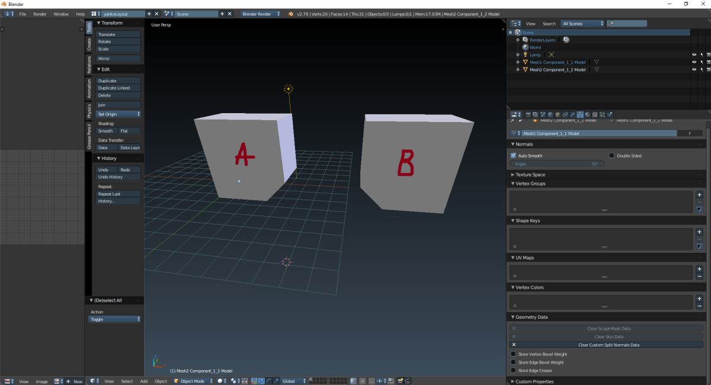Click the Smooth shading button
Image resolution: width=711 pixels, height=385 pixels.
(x=106, y=131)
